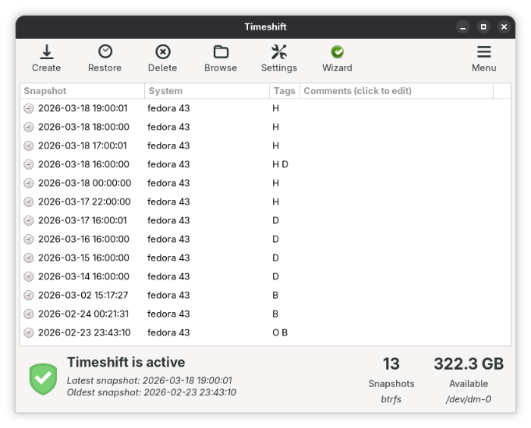
Task: Close the Timeshift window
Action: click(504, 27)
